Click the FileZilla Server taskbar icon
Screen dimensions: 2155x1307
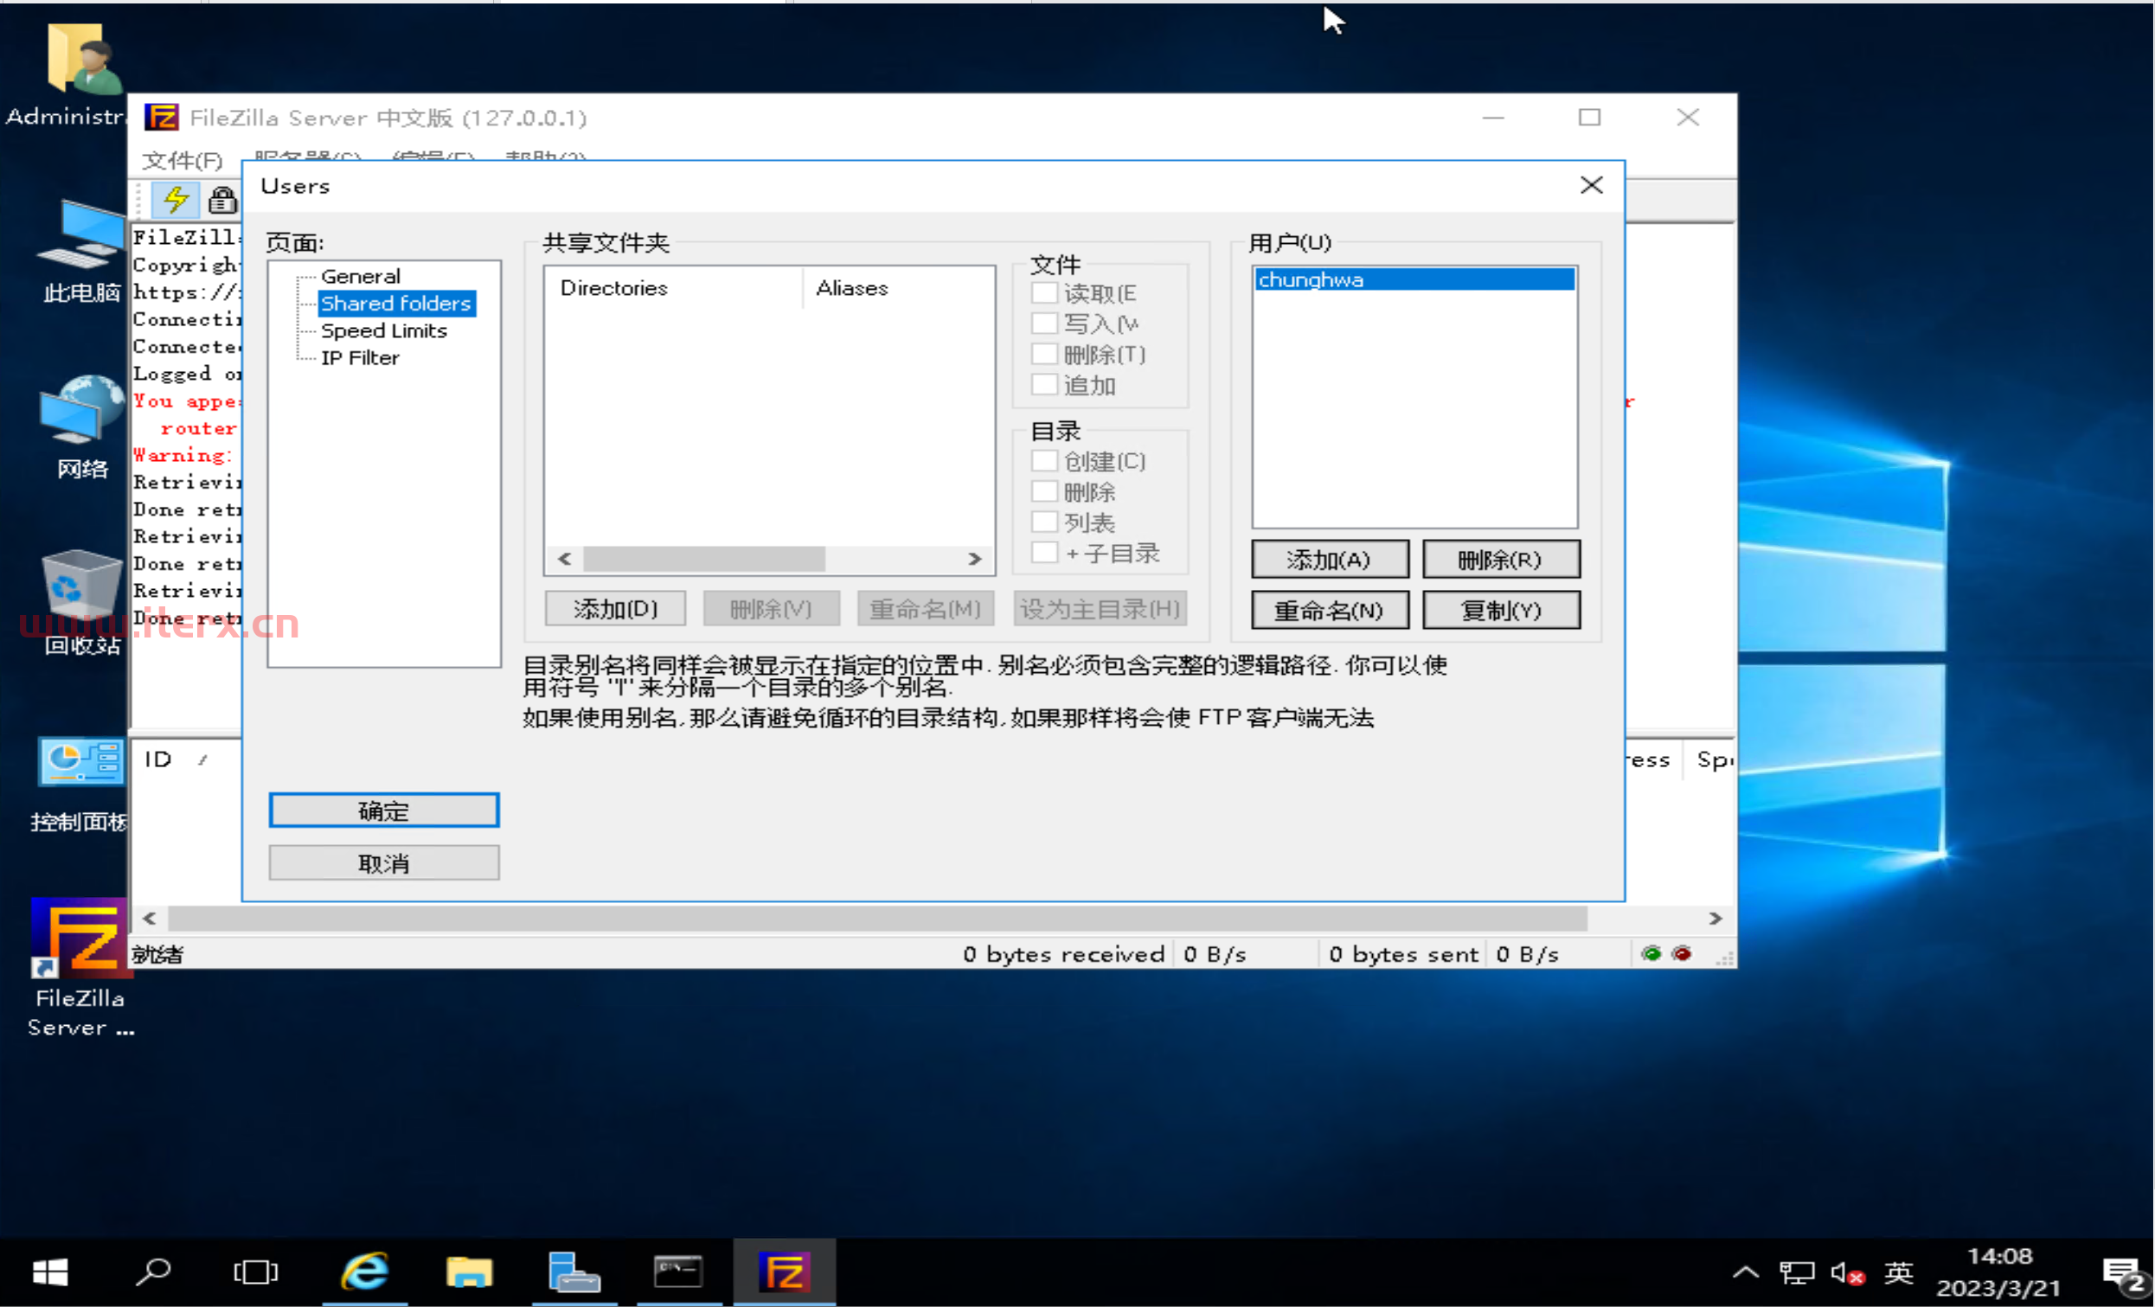pos(785,1272)
